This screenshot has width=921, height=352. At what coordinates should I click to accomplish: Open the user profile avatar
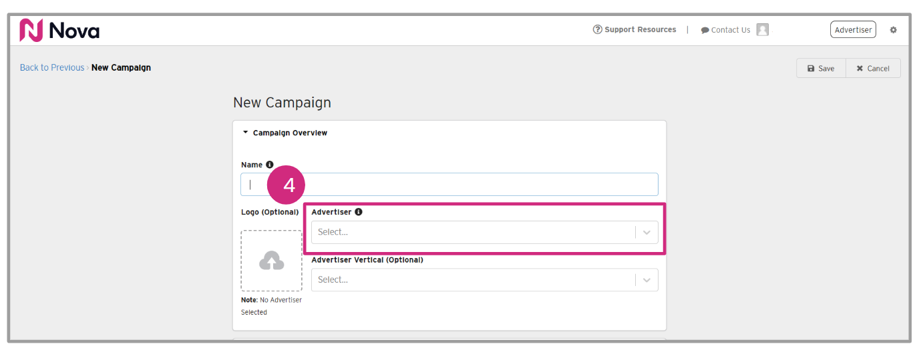(763, 30)
